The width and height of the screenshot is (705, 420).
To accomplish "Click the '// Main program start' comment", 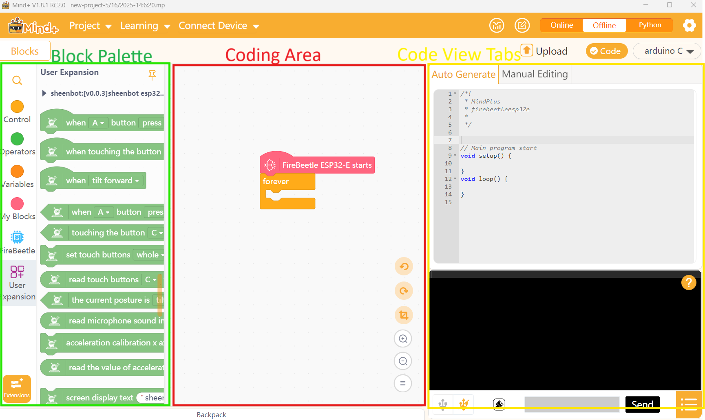I will click(498, 148).
